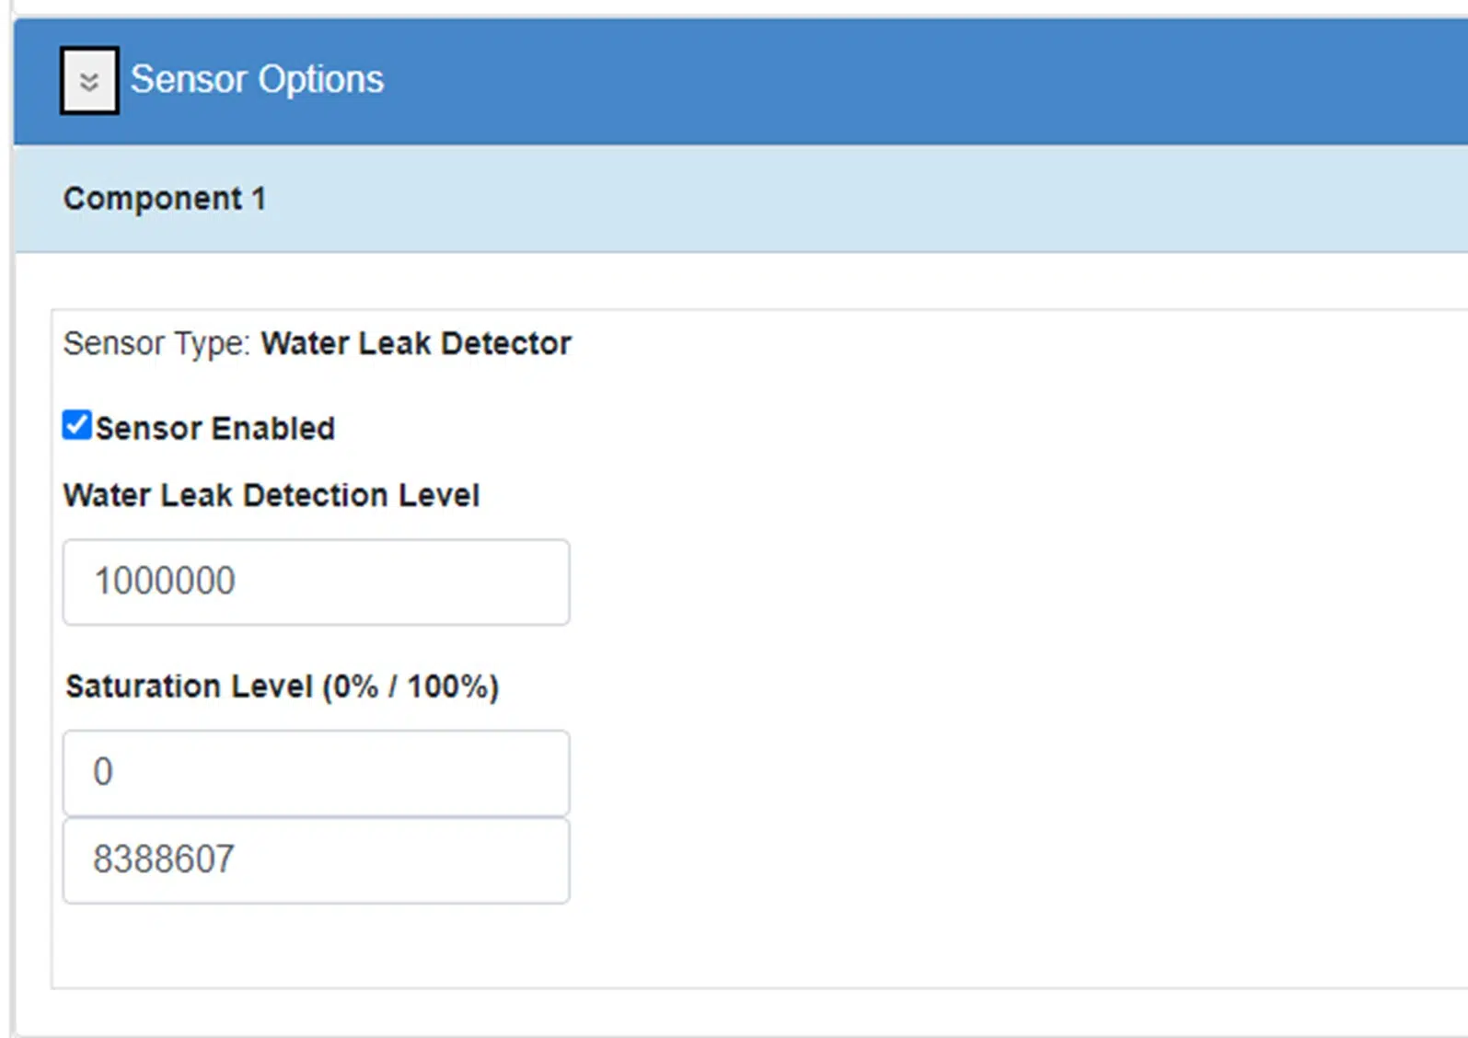Select the Component 1 section header
Screen dimensions: 1468x1038
click(165, 198)
